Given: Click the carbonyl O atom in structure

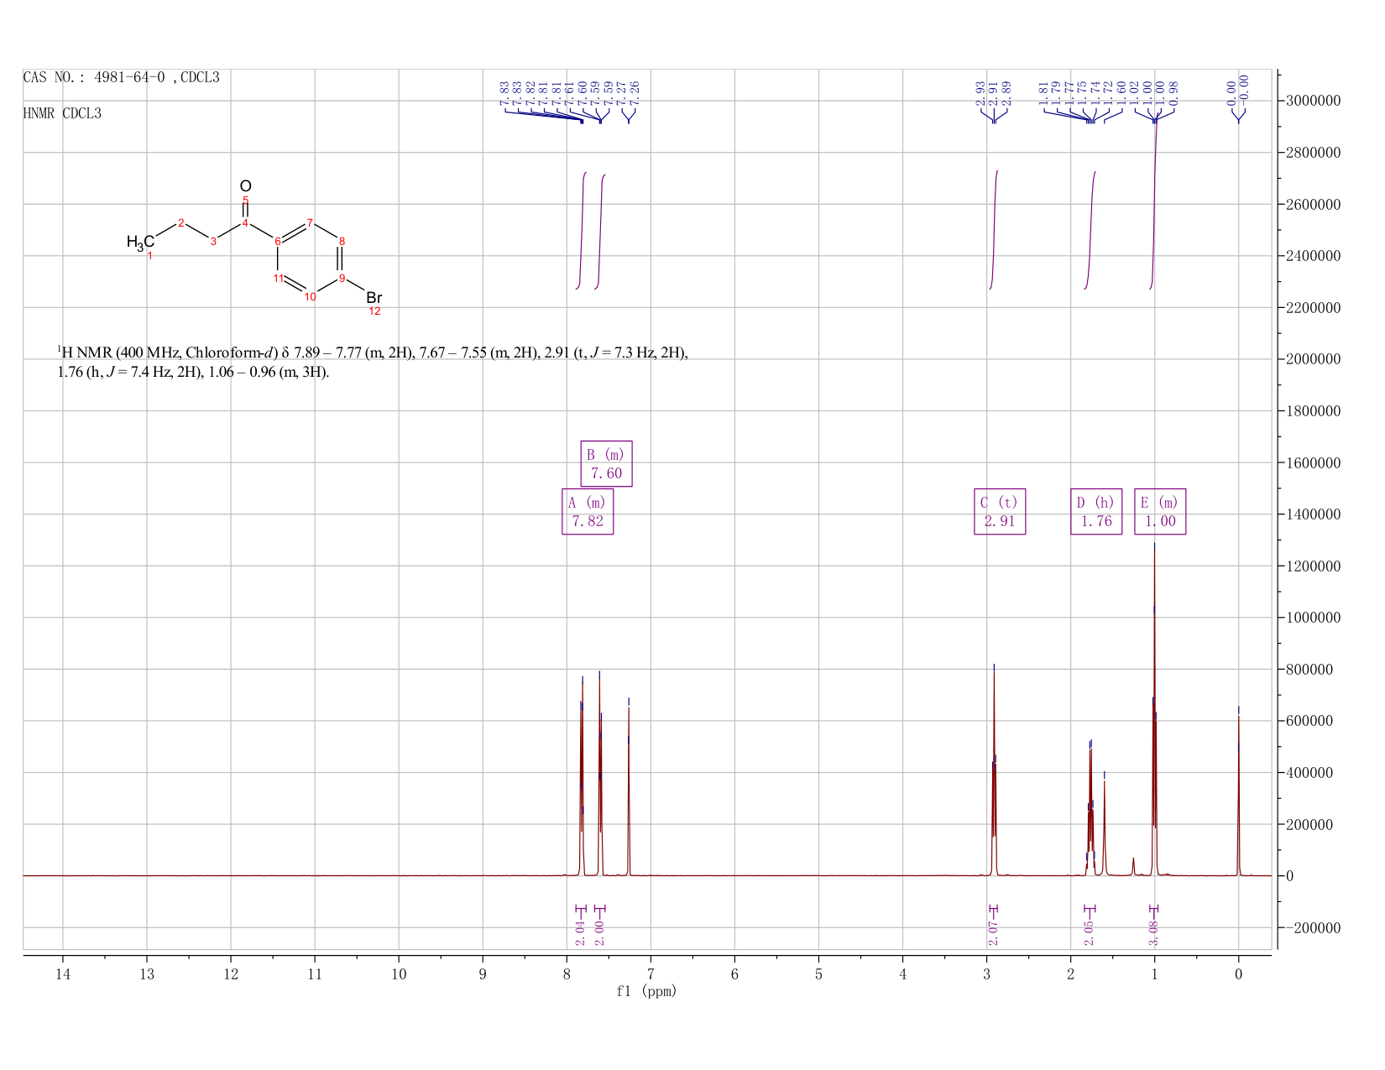Looking at the screenshot, I should tap(245, 185).
